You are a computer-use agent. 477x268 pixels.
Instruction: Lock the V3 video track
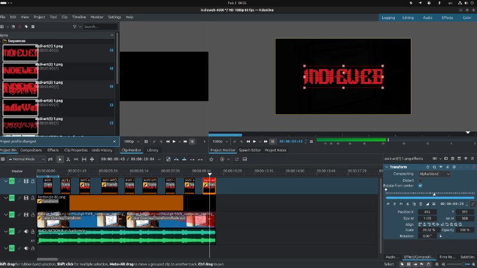(x=33, y=181)
